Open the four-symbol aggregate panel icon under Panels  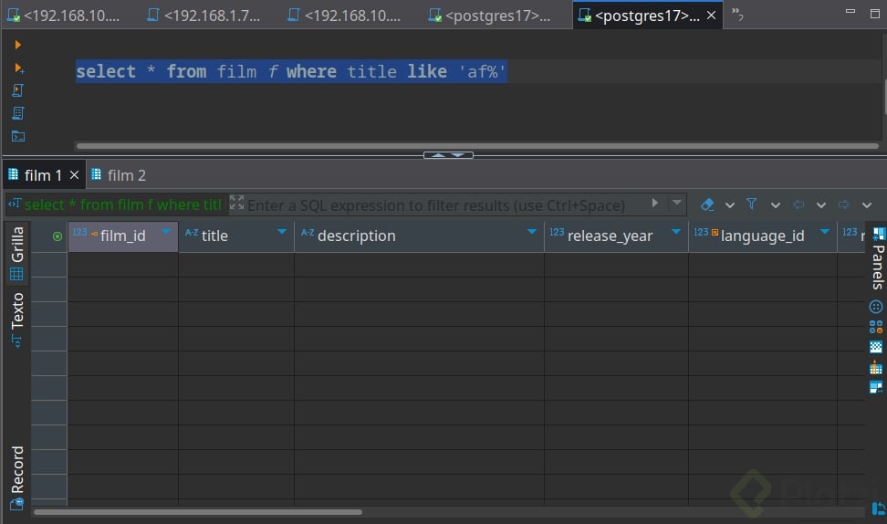click(876, 327)
